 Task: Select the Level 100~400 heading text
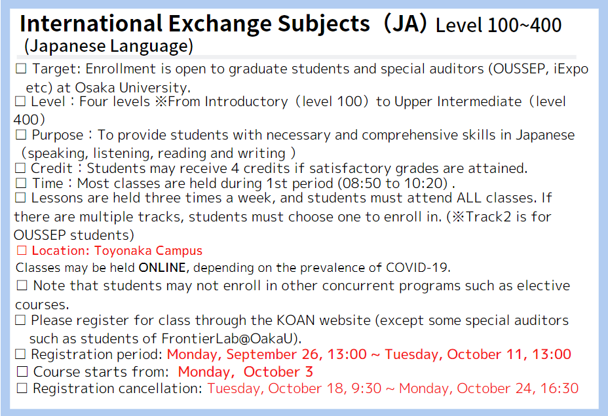499,26
